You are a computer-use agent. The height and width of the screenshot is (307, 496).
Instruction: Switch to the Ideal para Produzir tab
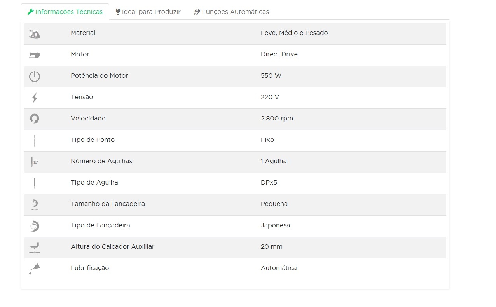point(148,12)
